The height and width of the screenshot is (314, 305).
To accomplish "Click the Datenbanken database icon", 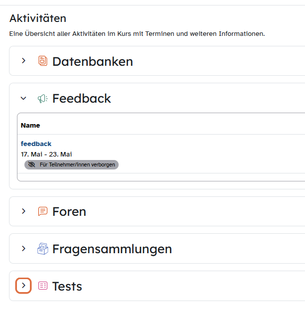I will 43,61.
